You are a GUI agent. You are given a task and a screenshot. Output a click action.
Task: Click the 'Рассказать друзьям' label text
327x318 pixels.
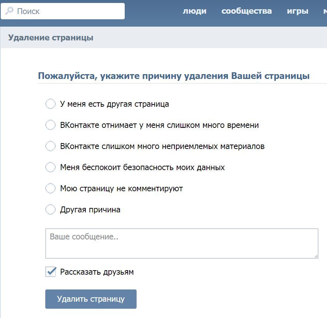pos(97,272)
